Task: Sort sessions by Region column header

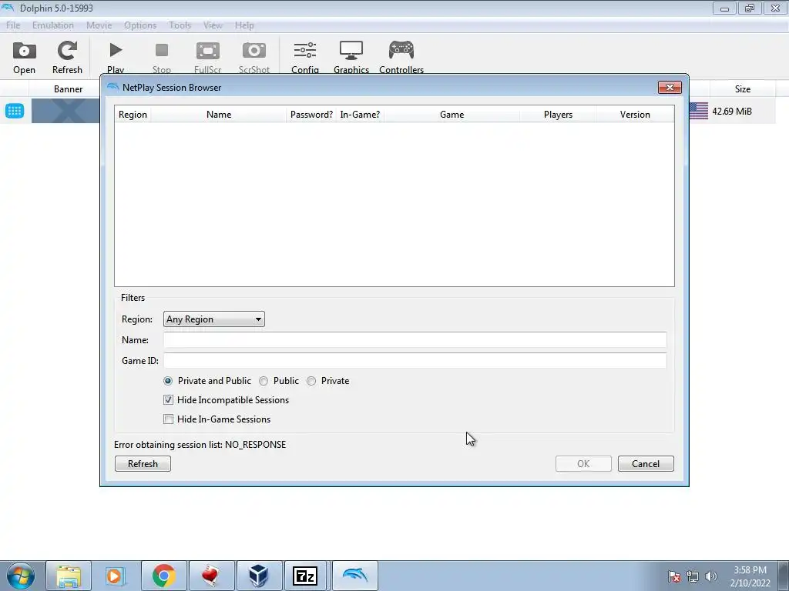Action: pos(133,115)
